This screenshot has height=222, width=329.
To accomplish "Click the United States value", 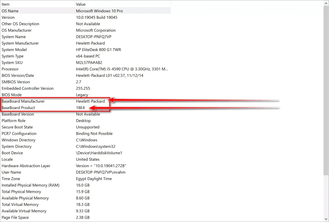I will click(88, 160).
